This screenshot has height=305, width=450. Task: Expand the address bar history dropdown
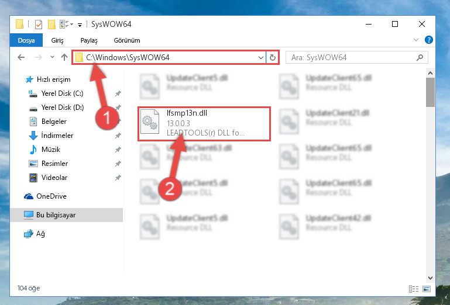pos(260,58)
